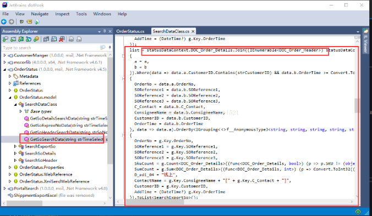The height and width of the screenshot is (216, 372).
Task: Click code editor vertical scrollbar thumb
Action: click(x=357, y=106)
